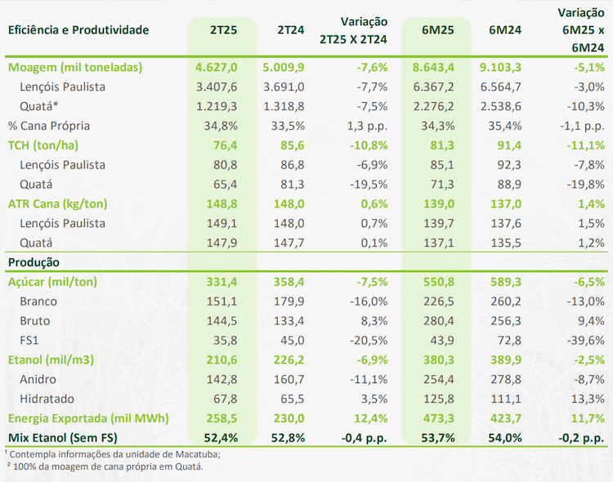
Task: Click the 4.627,0 Moagem 2T25 value
Action: (x=217, y=67)
